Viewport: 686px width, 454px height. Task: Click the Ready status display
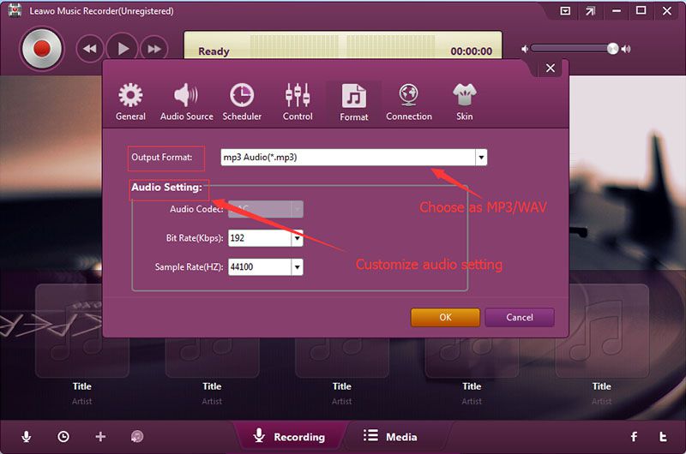pos(214,51)
